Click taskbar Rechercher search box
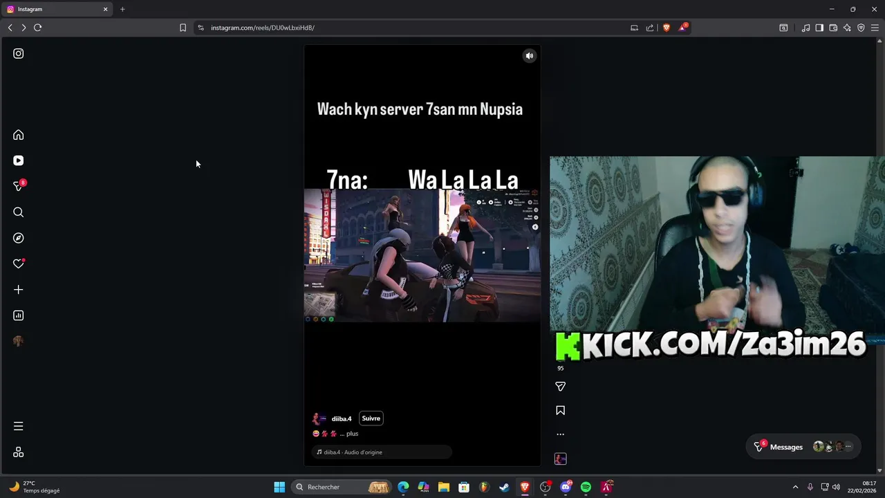The height and width of the screenshot is (498, 885). (342, 487)
